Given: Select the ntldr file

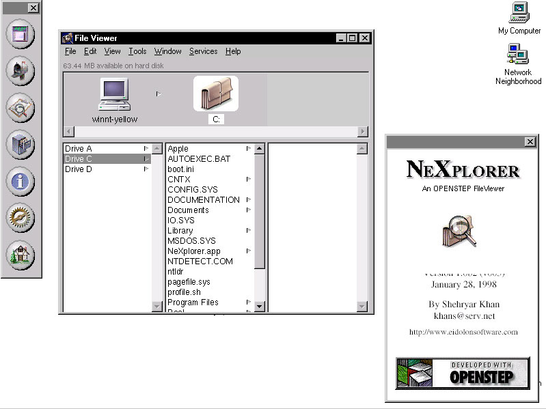Looking at the screenshot, I should pyautogui.click(x=175, y=271).
